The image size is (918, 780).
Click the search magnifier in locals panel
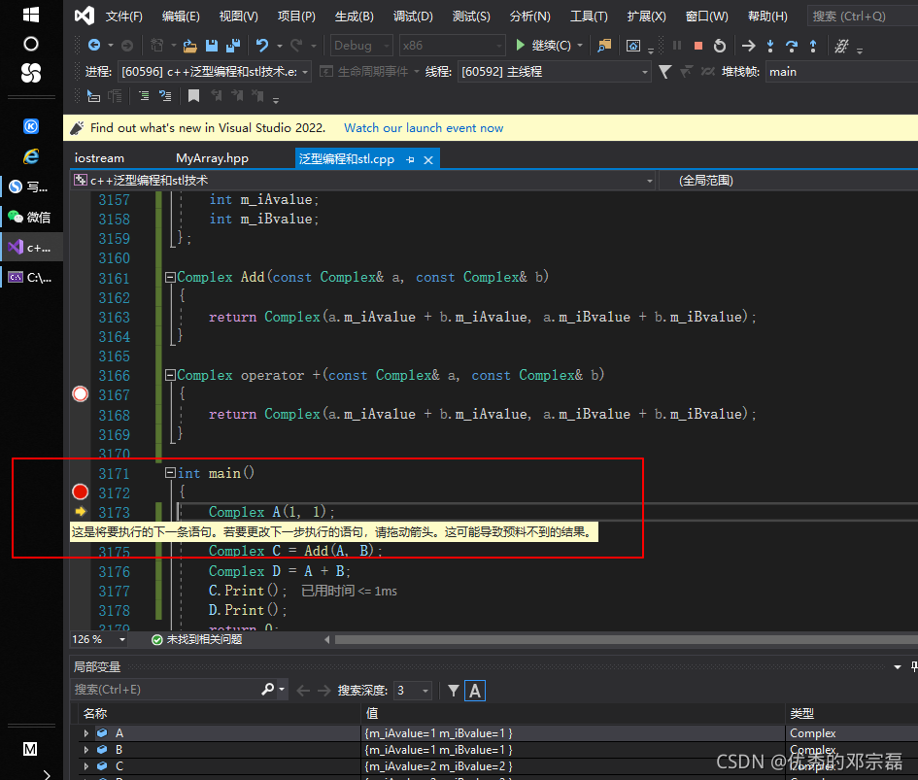(267, 690)
